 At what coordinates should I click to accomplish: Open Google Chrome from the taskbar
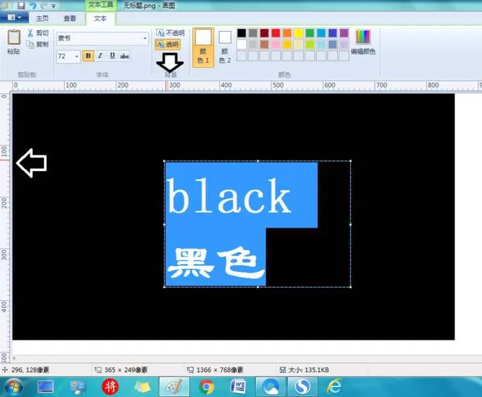coord(206,386)
